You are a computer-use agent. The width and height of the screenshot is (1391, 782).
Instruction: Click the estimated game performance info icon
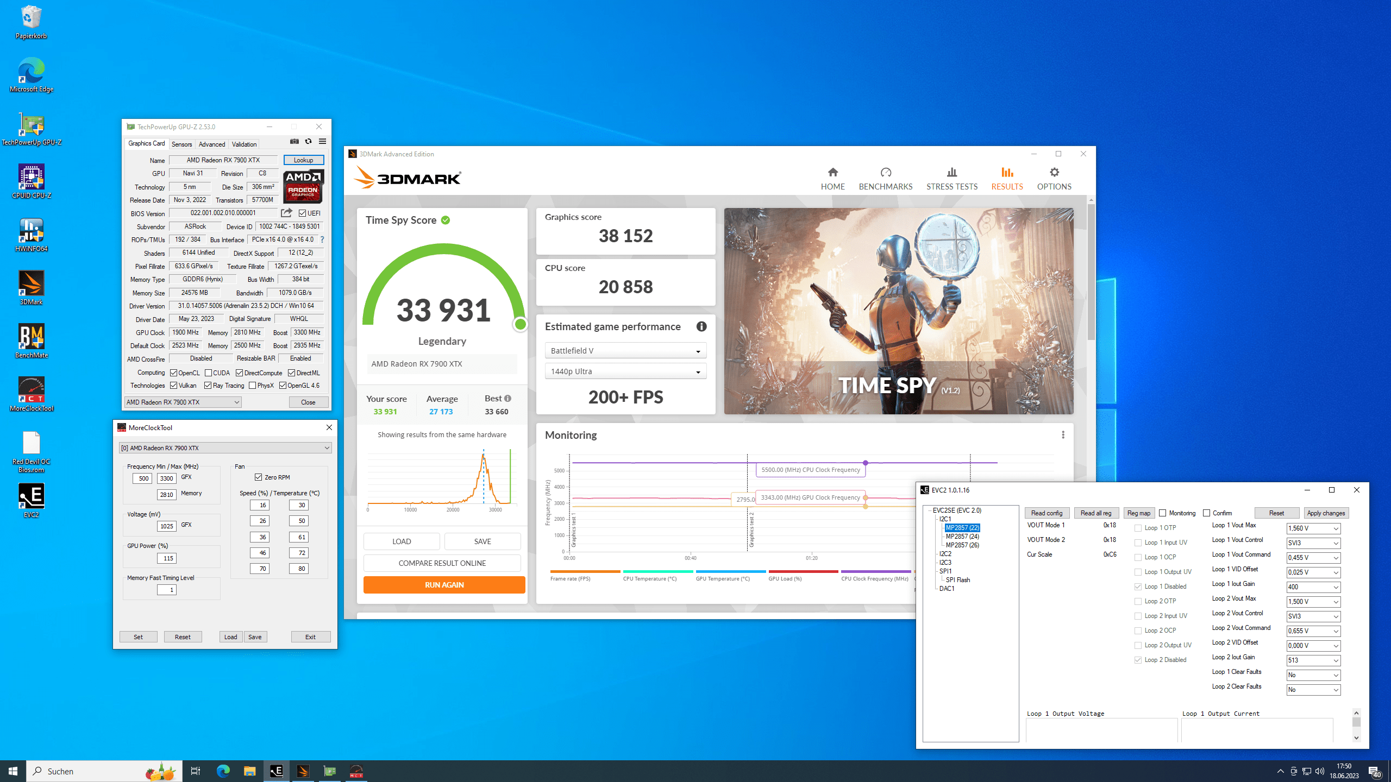pyautogui.click(x=701, y=326)
